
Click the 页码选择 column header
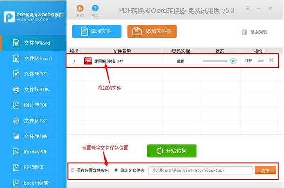point(181,51)
